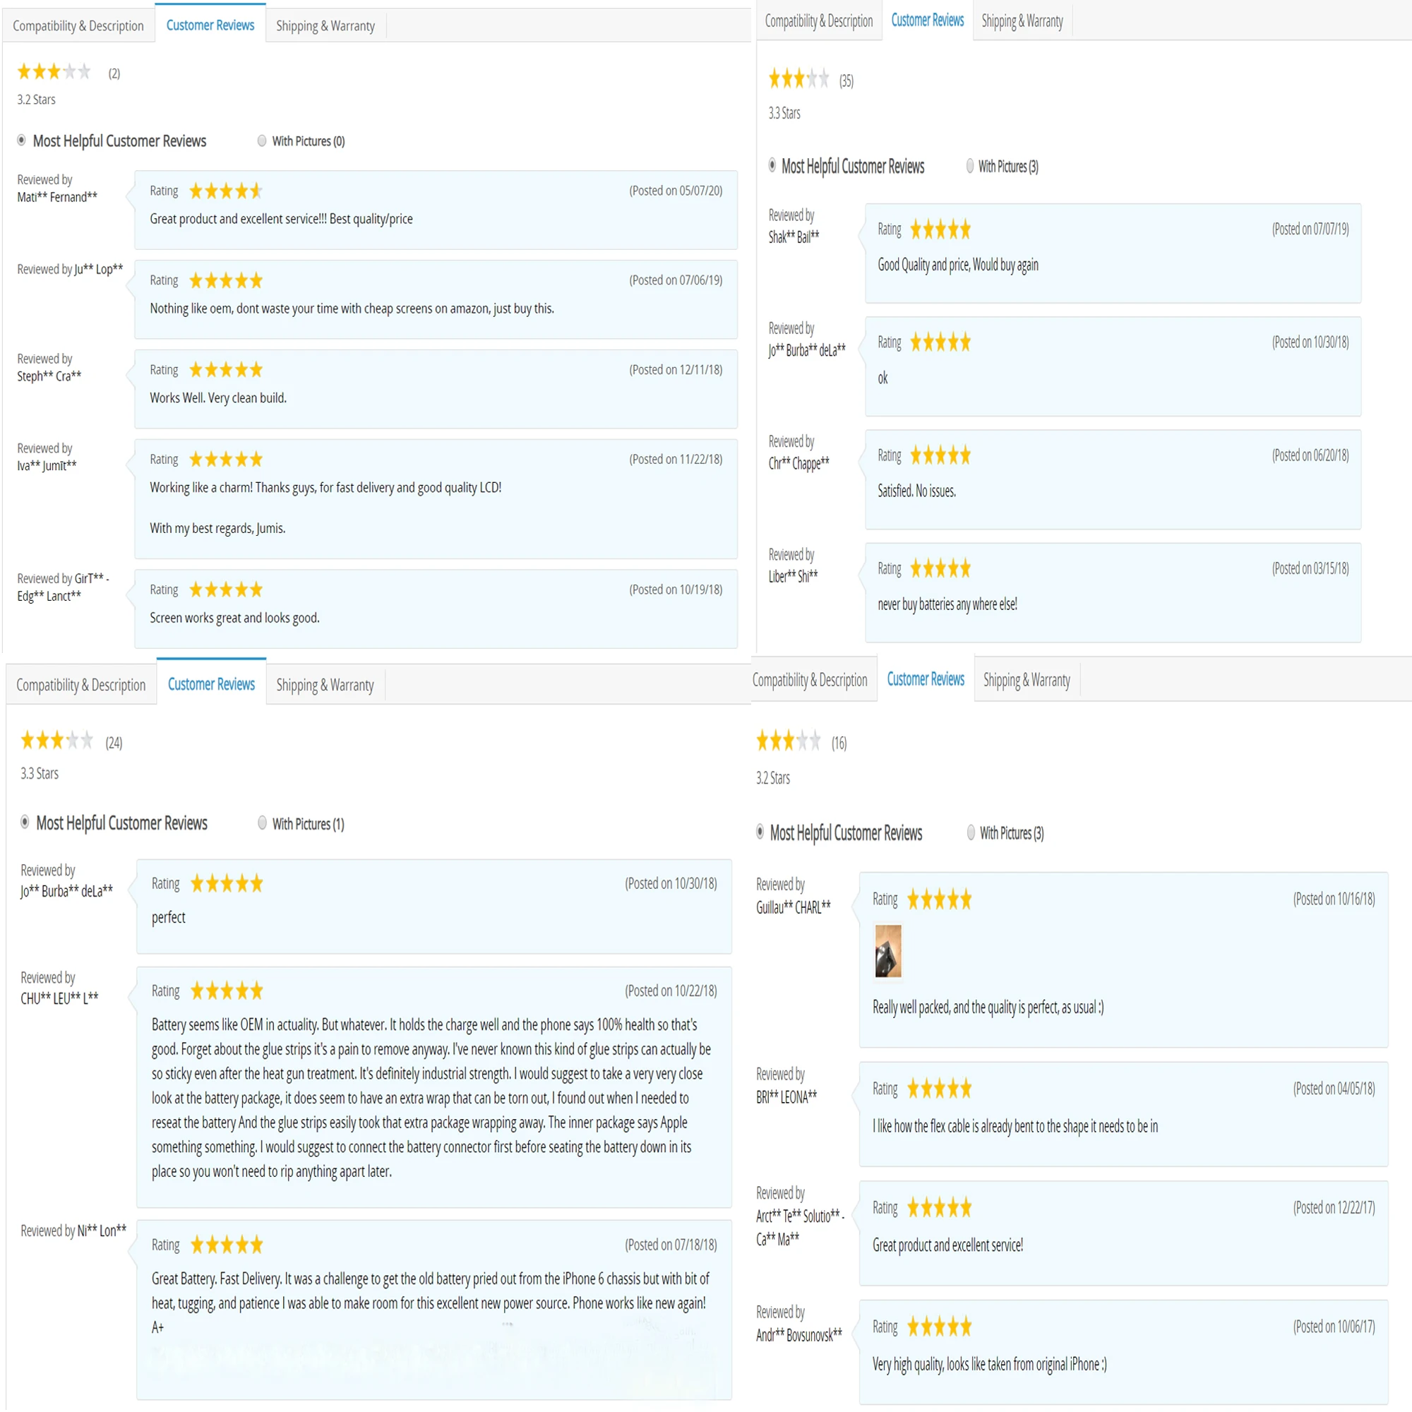Select the With Pictures (1) radio button
The width and height of the screenshot is (1412, 1412).
coord(263,824)
